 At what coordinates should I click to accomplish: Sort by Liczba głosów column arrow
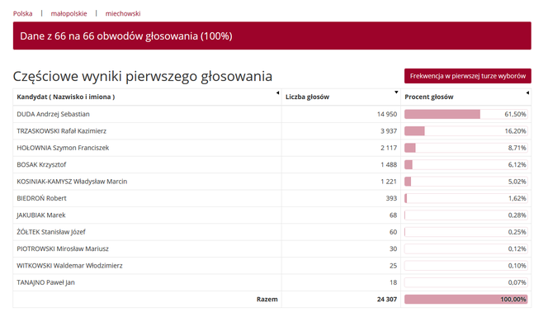pos(396,92)
